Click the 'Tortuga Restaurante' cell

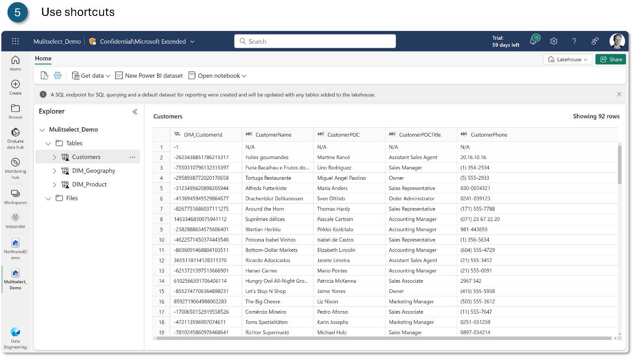[278, 178]
